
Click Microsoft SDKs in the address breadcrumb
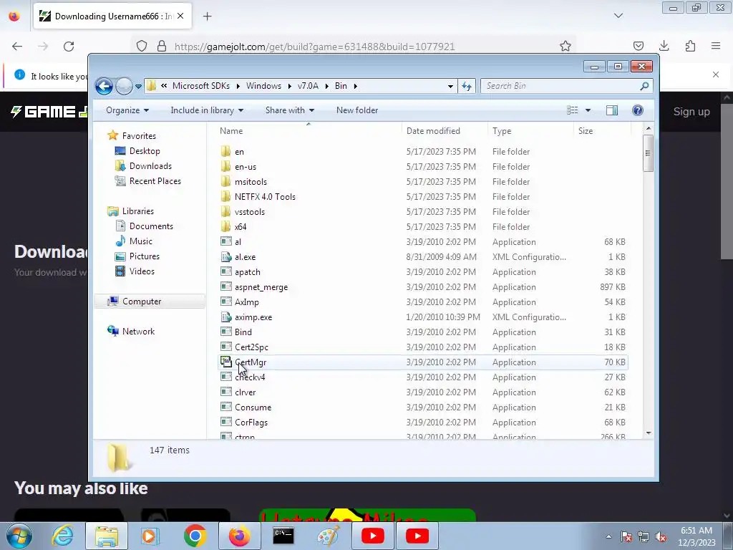pos(201,86)
